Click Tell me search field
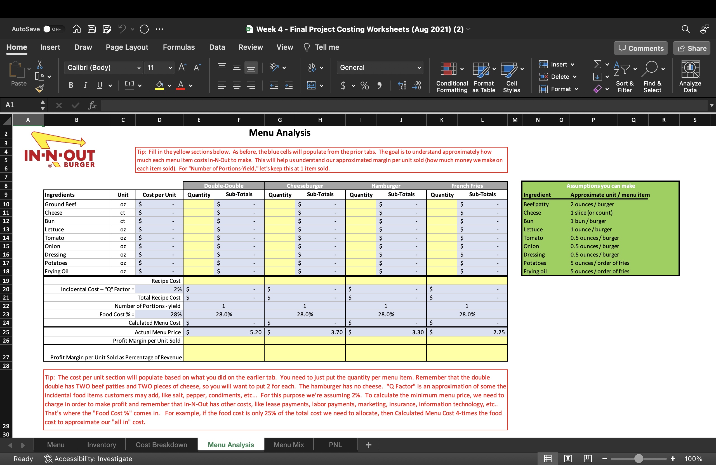716x465 pixels. tap(322, 47)
